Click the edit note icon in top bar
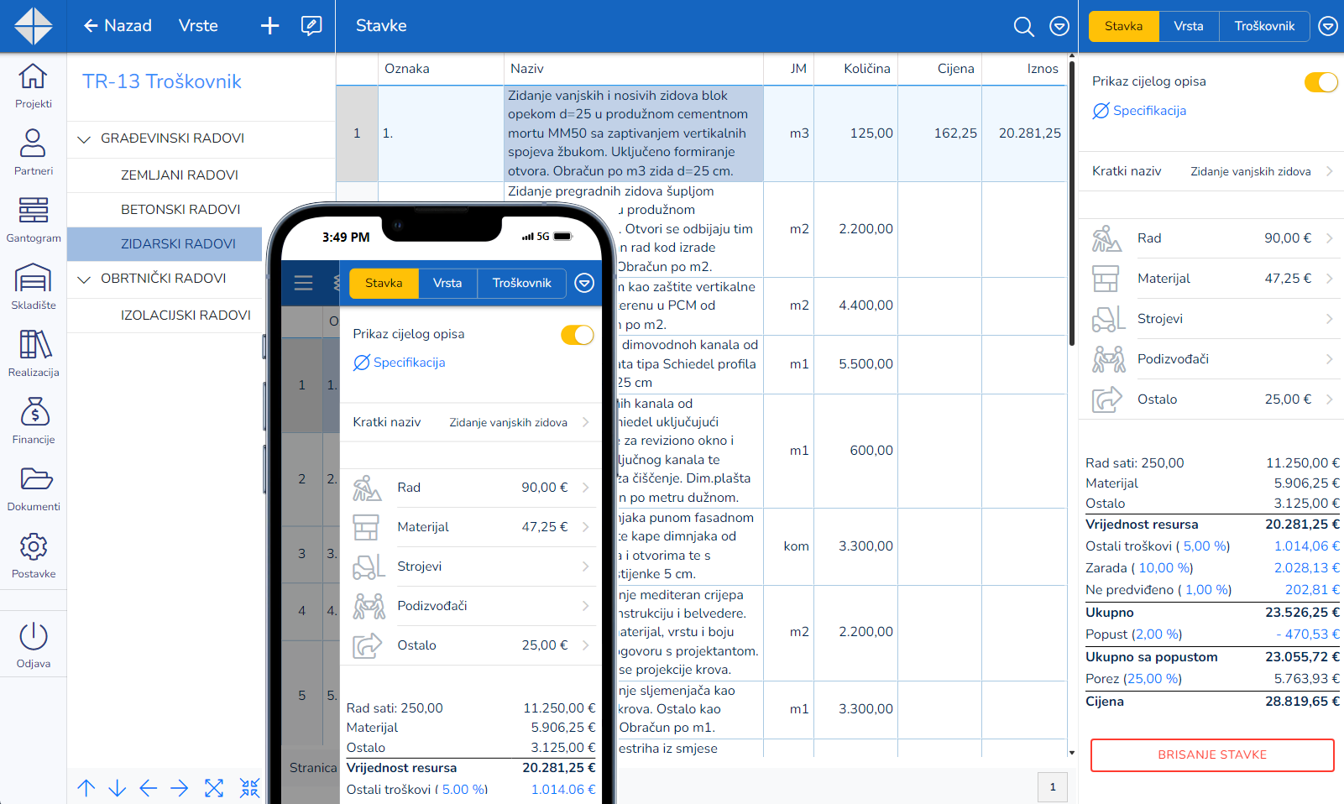Viewport: 1344px width, 804px height. [x=311, y=26]
